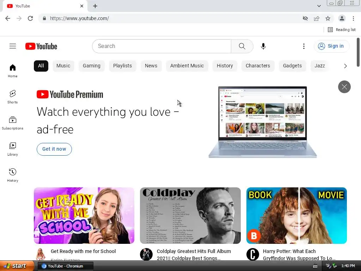Open YouTube settings three-dot menu
The image size is (361, 271).
pos(304,46)
